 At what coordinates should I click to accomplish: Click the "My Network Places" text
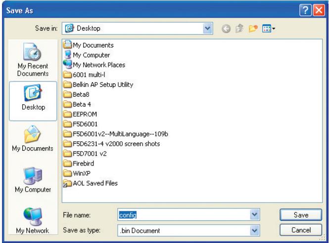pyautogui.click(x=99, y=65)
